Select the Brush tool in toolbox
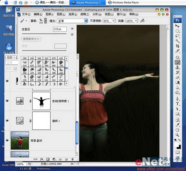 (177, 62)
